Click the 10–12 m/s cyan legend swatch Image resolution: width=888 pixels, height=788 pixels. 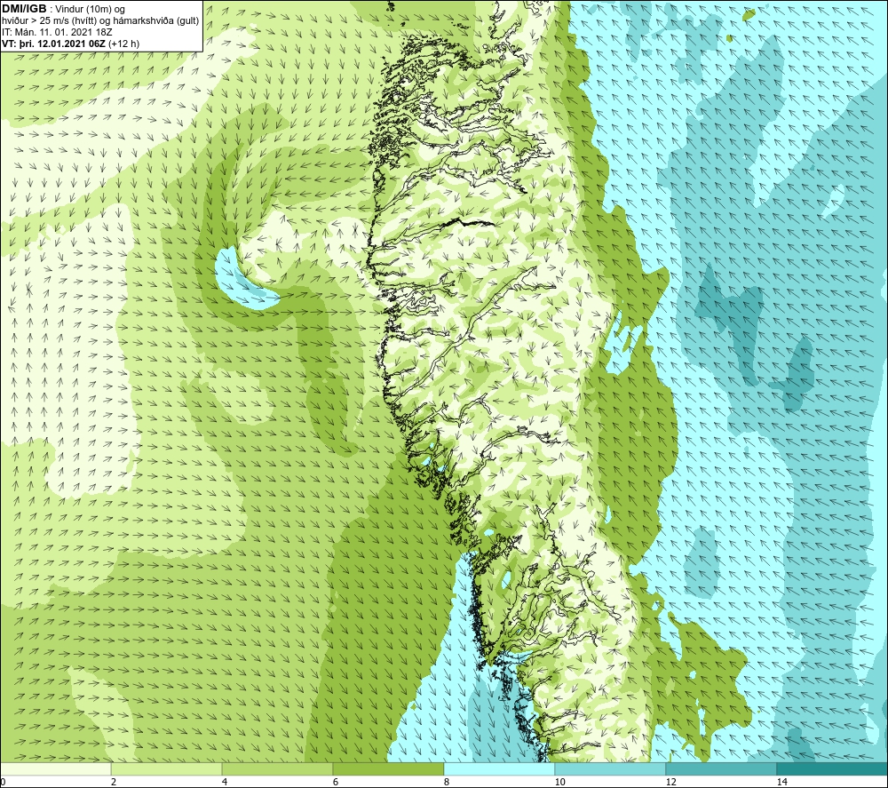click(x=611, y=768)
